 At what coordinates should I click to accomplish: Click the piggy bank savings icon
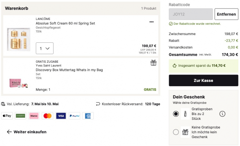coord(175,66)
